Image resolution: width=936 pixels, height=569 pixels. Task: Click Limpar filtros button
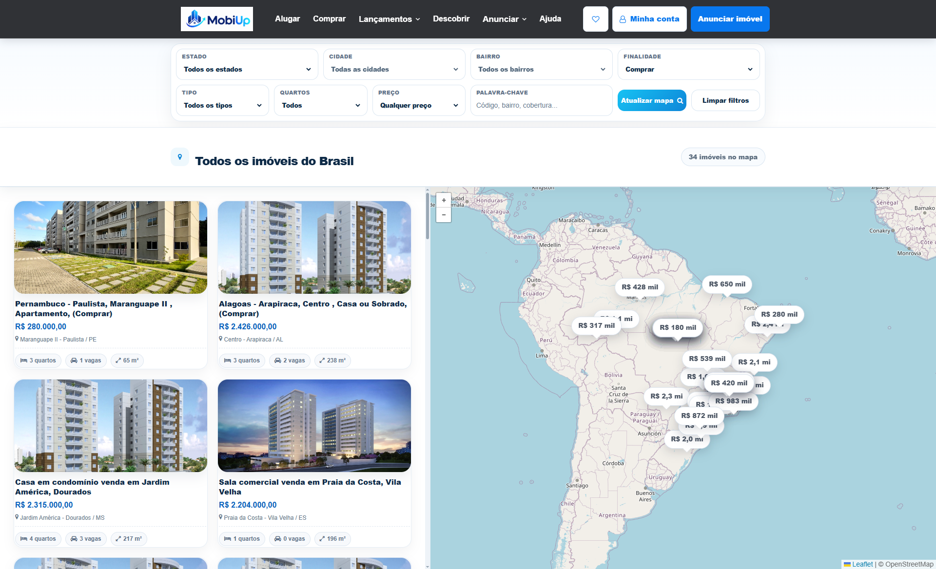725,100
